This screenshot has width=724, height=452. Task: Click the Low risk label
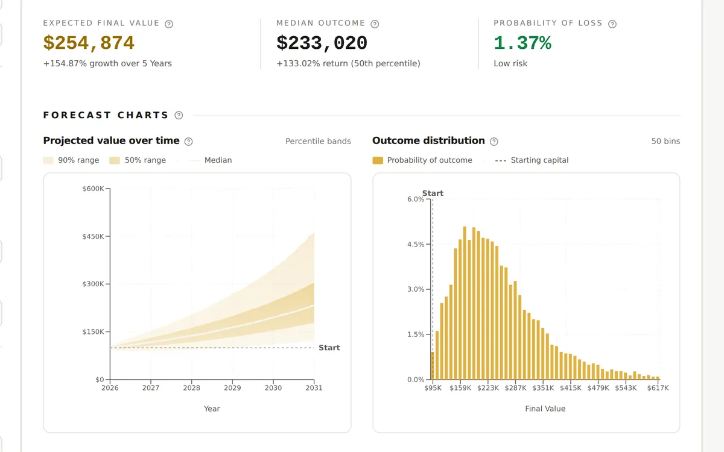[510, 63]
